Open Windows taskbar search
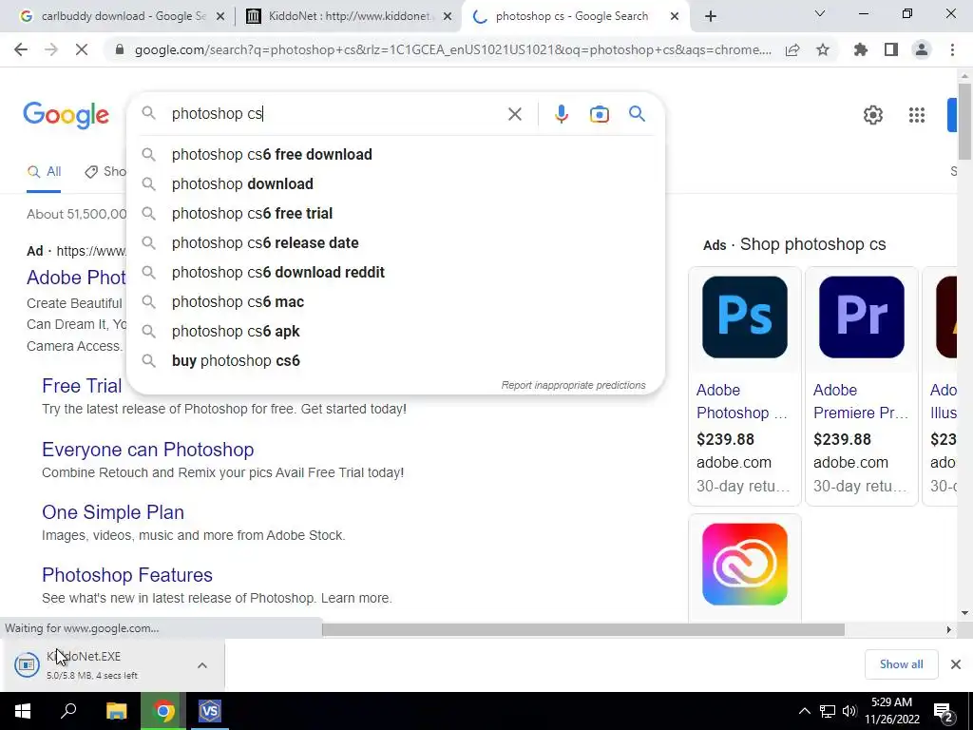Image resolution: width=973 pixels, height=730 pixels. [68, 711]
